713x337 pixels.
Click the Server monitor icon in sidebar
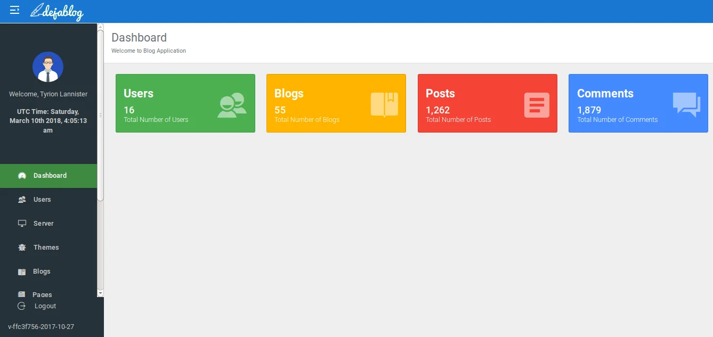[22, 224]
